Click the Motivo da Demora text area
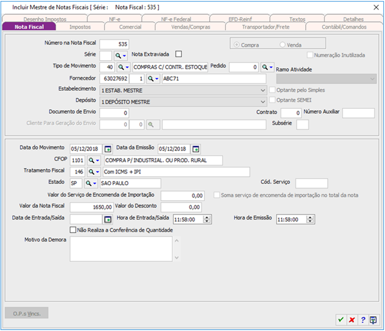Screen dimensions: 385x331 [121, 249]
